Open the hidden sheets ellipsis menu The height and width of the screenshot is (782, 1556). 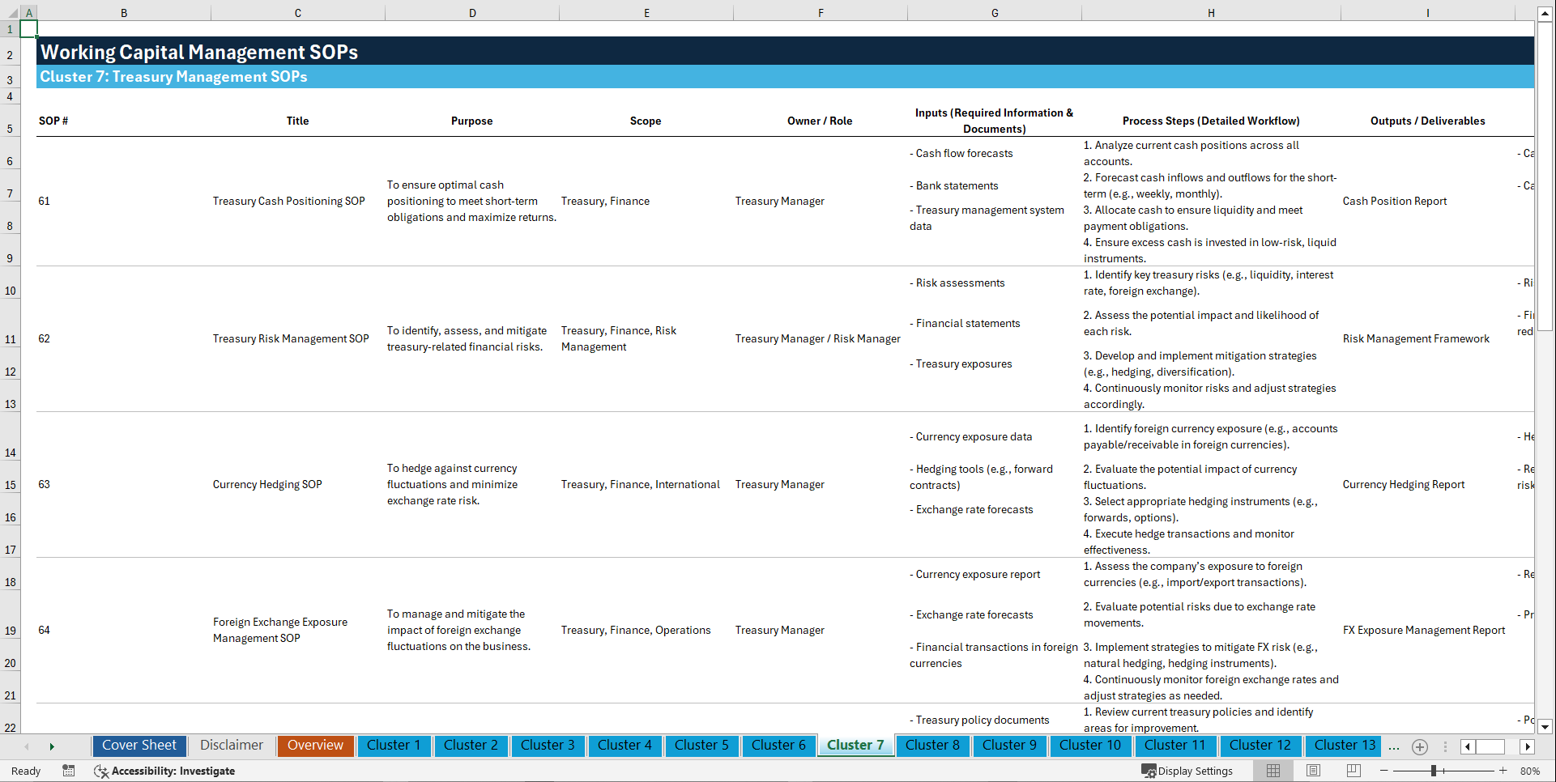[1394, 746]
